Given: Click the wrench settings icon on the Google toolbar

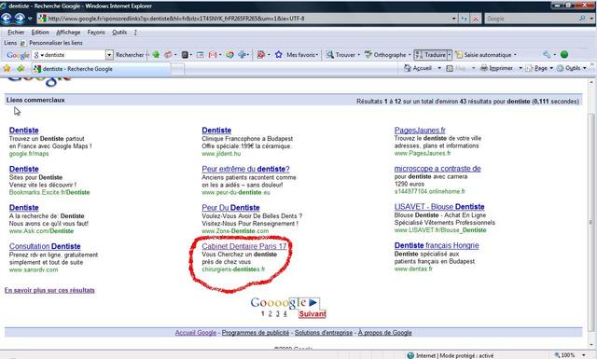Looking at the screenshot, I should click(547, 54).
